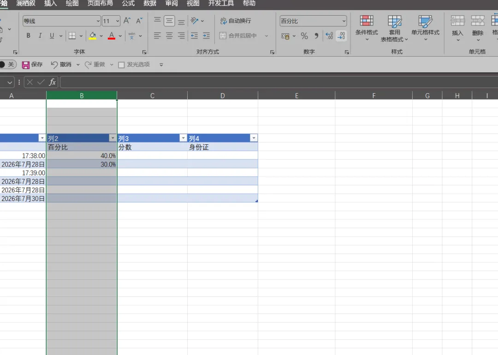Click 插入 insert cells button
498x355 pixels.
point(457,28)
